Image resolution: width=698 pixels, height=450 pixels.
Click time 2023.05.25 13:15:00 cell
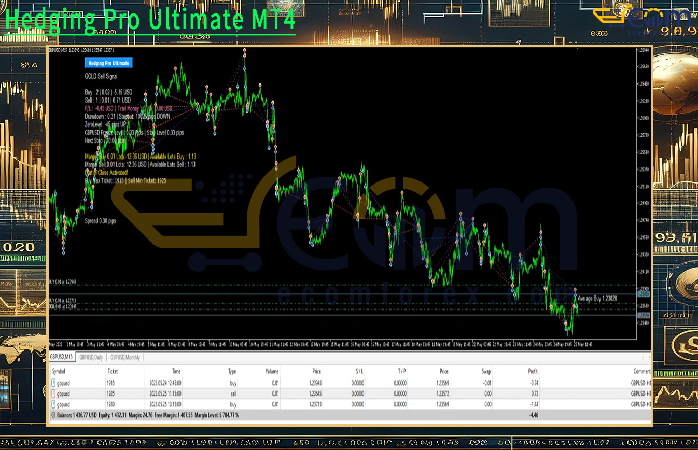[x=165, y=404]
